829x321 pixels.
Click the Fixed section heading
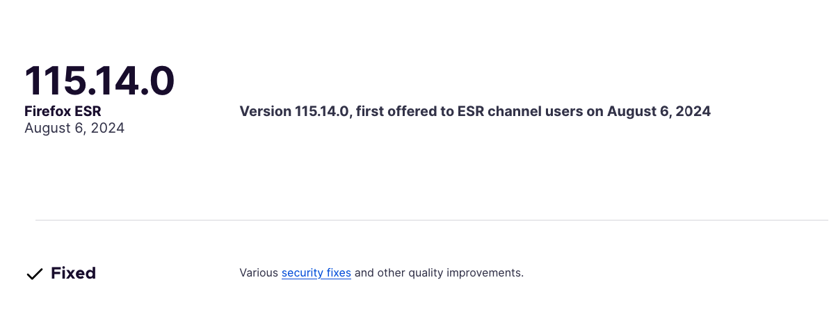point(73,273)
